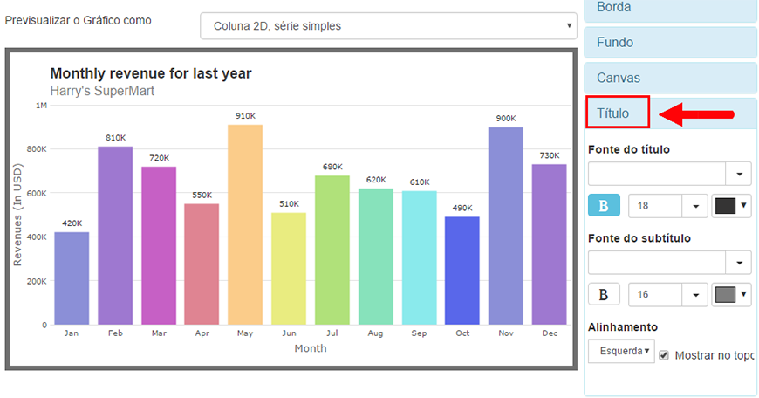Open the subtitle font size dropdown arrow
This screenshot has height=398, width=759.
[x=695, y=294]
